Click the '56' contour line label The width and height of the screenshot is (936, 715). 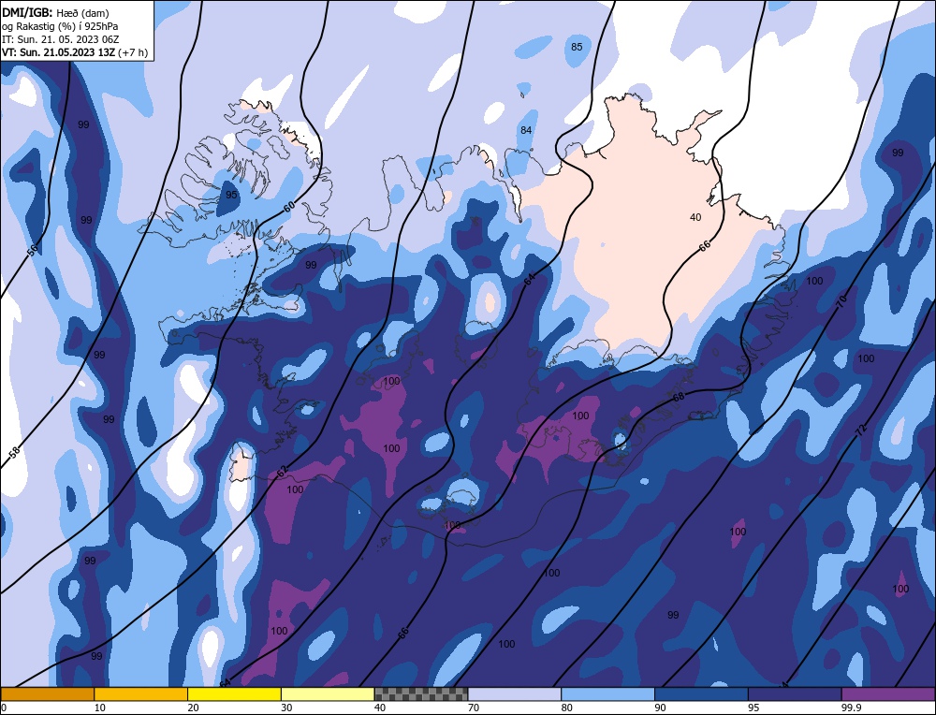coord(32,249)
